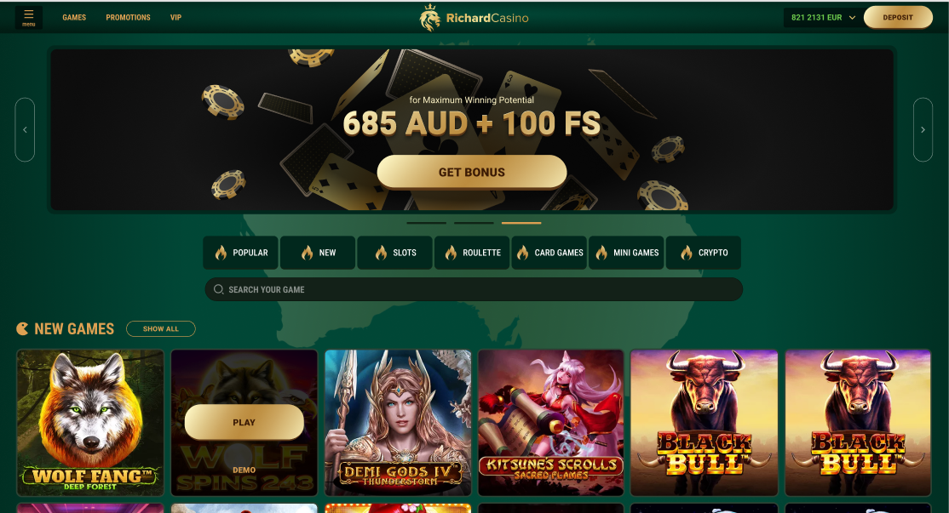Viewport: 949px width, 513px height.
Task: Focus the Search Your Game field
Action: (x=474, y=289)
